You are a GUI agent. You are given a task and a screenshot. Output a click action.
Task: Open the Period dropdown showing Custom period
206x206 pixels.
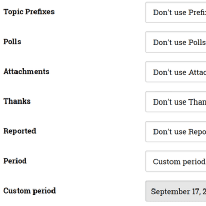click(176, 161)
